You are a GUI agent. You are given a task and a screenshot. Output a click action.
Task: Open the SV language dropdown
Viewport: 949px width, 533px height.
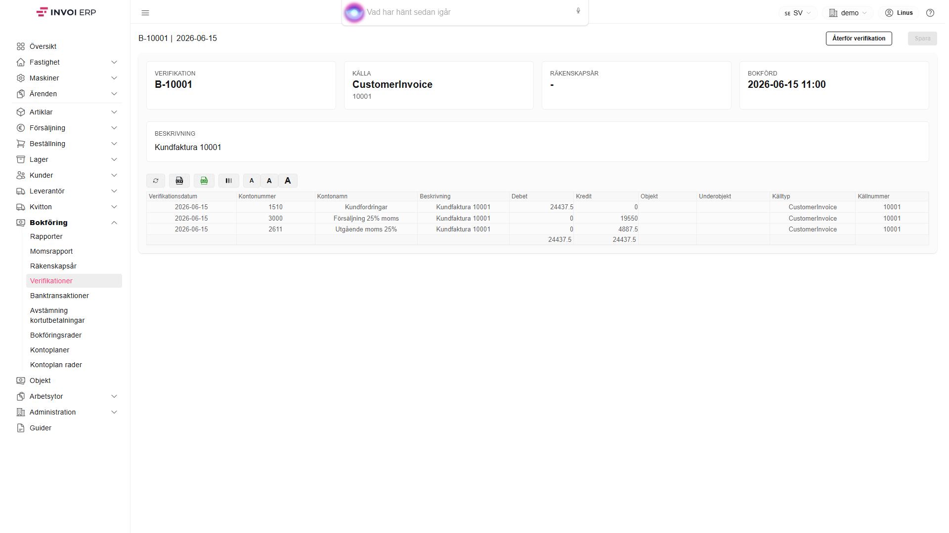(x=798, y=13)
